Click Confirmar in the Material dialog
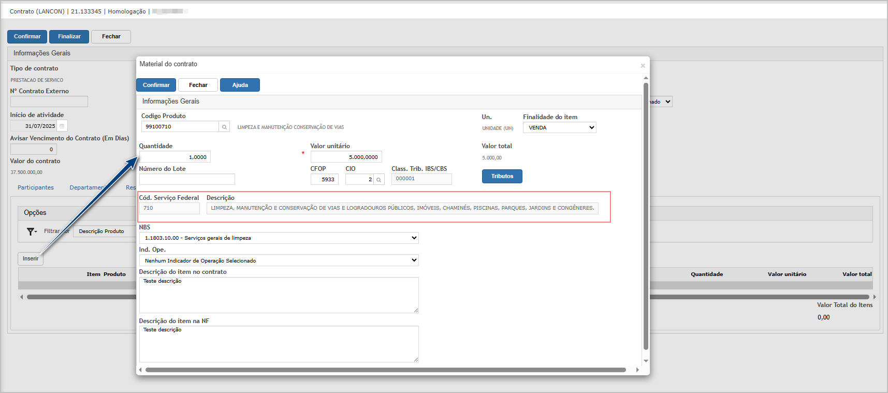The width and height of the screenshot is (888, 393). coord(156,85)
